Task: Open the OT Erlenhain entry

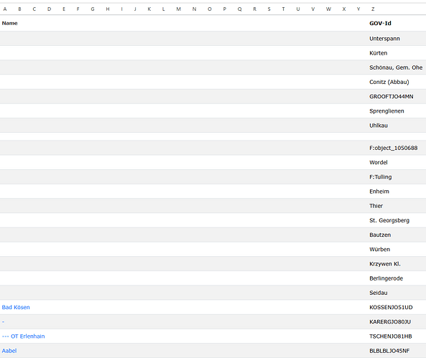Action: tap(24, 336)
